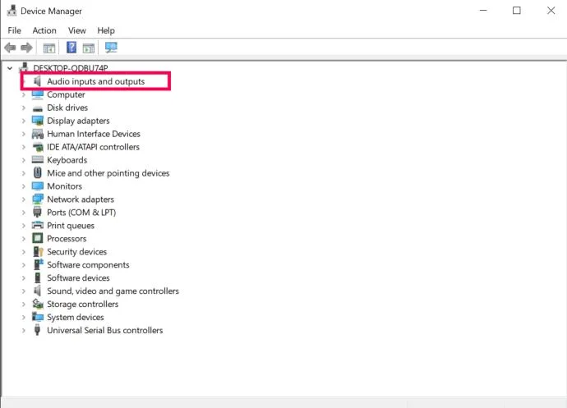This screenshot has height=408, width=567.
Task: Open the Action menu
Action: tap(44, 30)
